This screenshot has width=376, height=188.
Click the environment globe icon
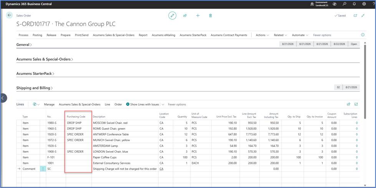point(312,4)
